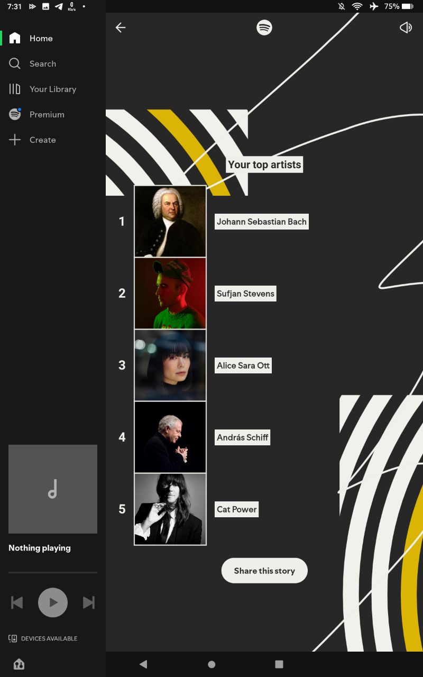423x677 pixels.
Task: Click the bottom-left sidebar house-shaped icon
Action: (19, 664)
